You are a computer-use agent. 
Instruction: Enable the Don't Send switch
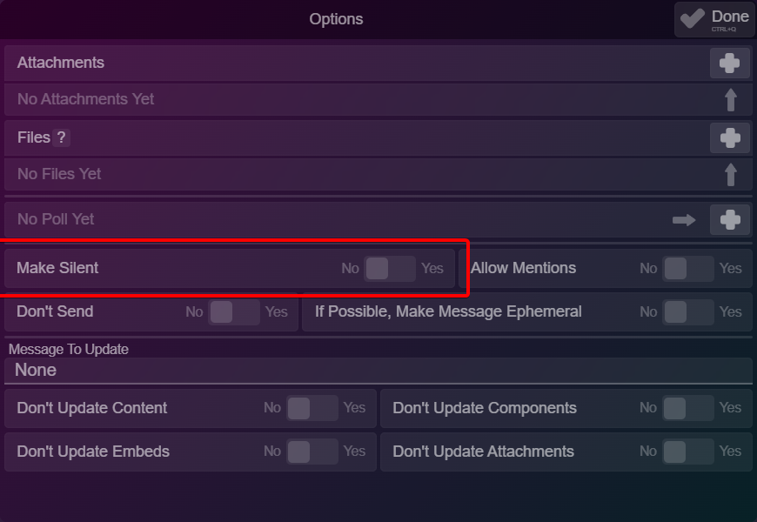point(234,312)
